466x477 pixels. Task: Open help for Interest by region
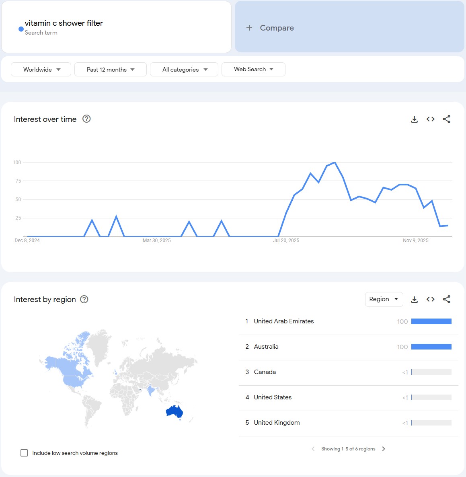(x=84, y=299)
